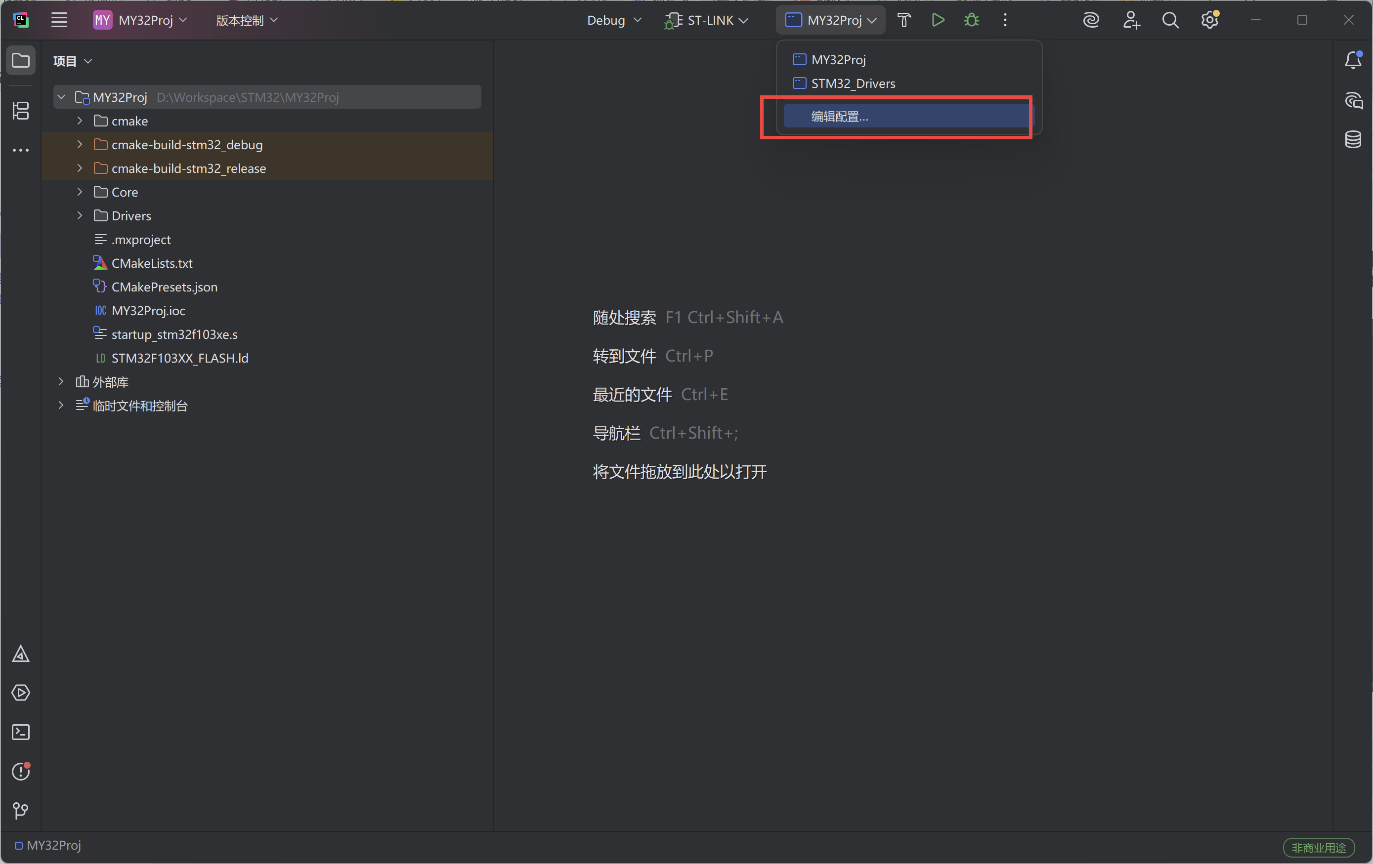Open the Structure tool window icon
This screenshot has height=864, width=1373.
click(21, 111)
